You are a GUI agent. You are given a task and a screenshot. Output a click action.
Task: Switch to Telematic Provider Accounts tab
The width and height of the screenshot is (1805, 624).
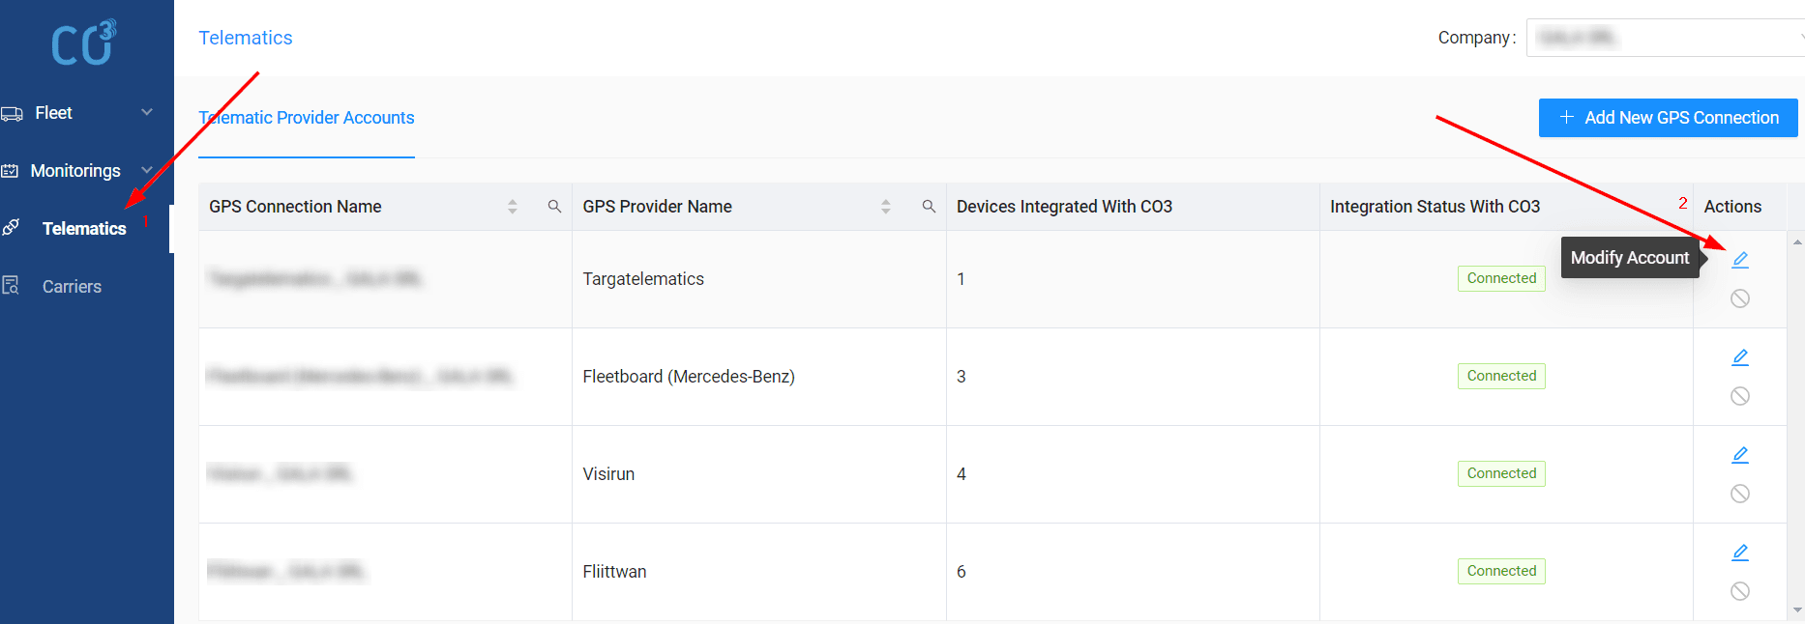click(x=307, y=118)
